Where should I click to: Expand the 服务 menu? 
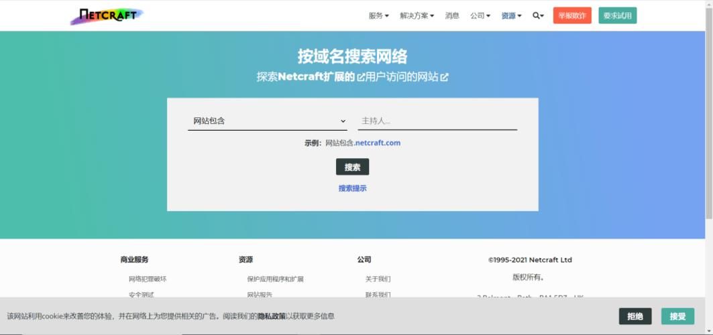[x=378, y=15]
